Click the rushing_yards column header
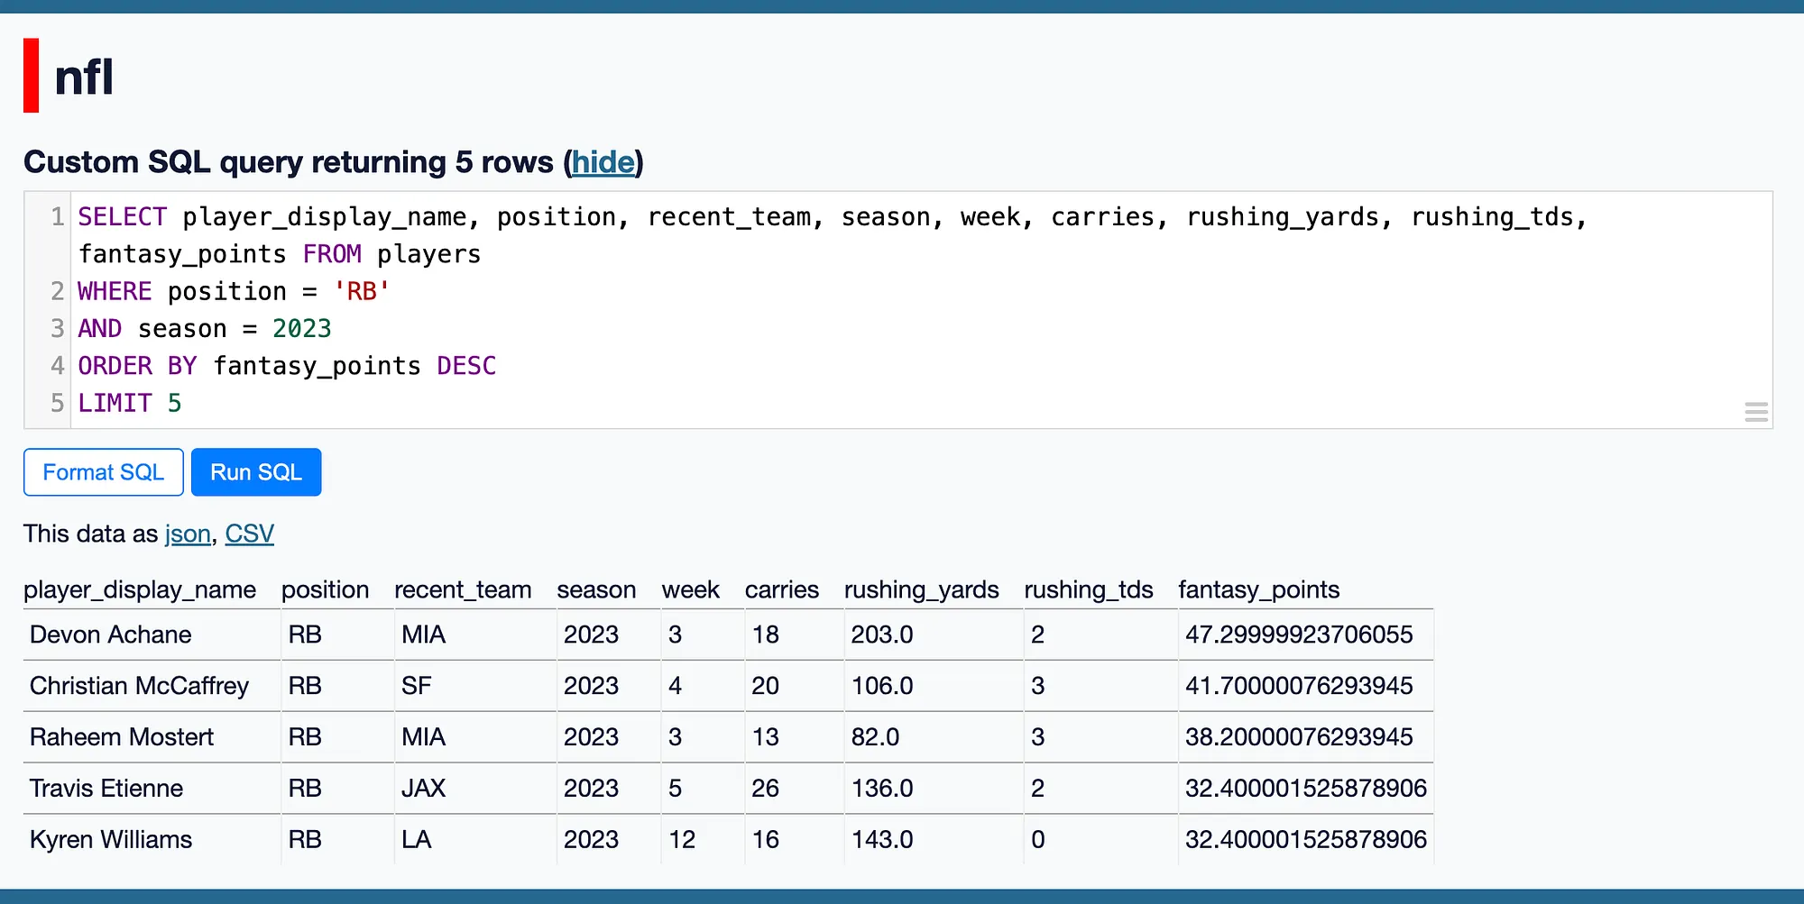The image size is (1804, 904). (x=921, y=589)
